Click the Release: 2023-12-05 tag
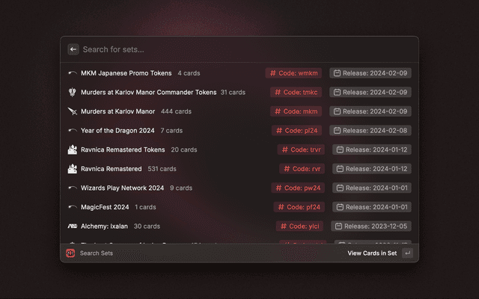The height and width of the screenshot is (299, 479). [x=372, y=226]
